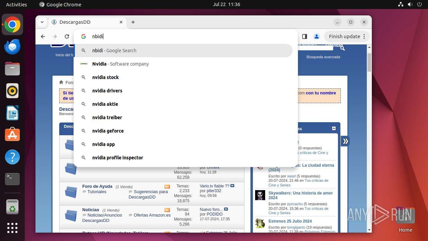The image size is (428, 241).
Task: Open the tab search dropdown arrow
Action: [x=42, y=22]
